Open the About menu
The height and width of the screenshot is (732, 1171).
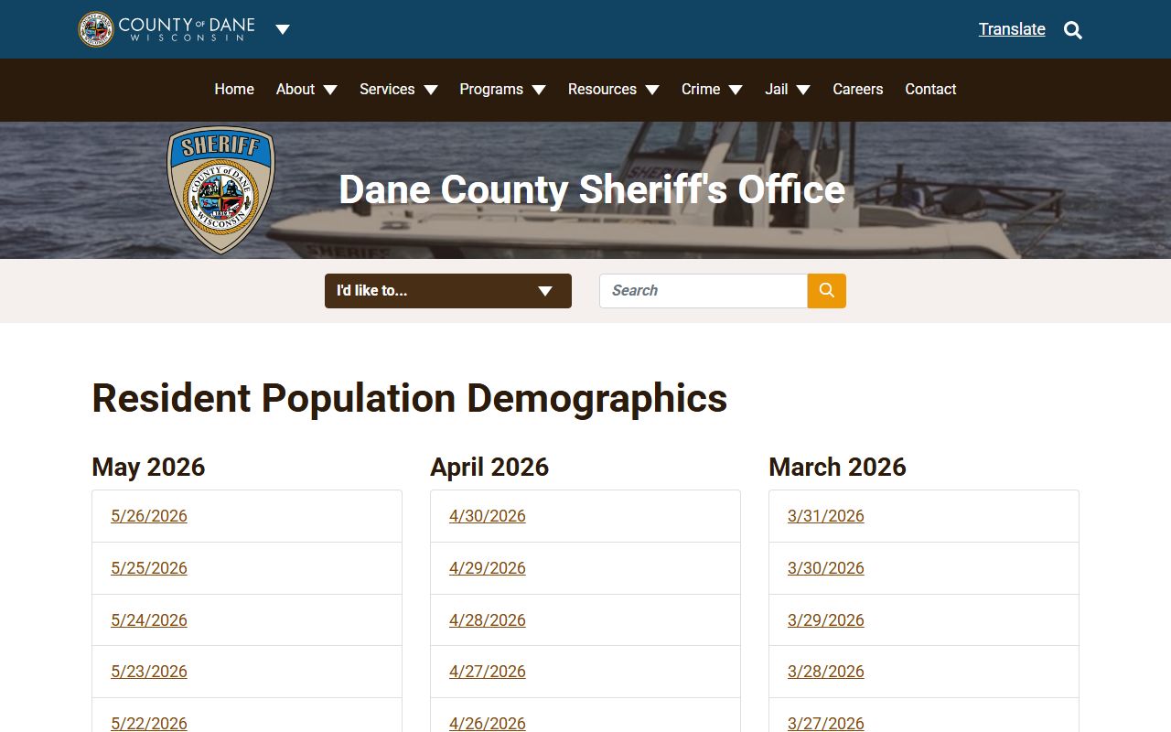click(306, 89)
